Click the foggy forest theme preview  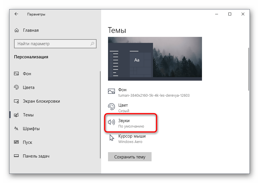[155, 59]
